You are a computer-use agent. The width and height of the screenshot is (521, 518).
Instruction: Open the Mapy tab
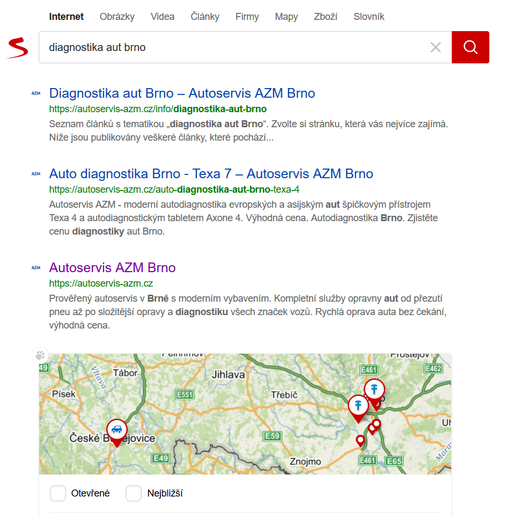pyautogui.click(x=287, y=17)
